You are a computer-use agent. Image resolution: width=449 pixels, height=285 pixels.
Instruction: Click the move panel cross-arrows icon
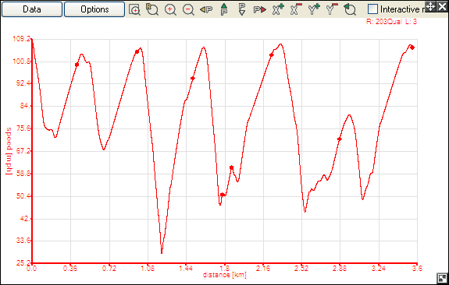pos(431,6)
